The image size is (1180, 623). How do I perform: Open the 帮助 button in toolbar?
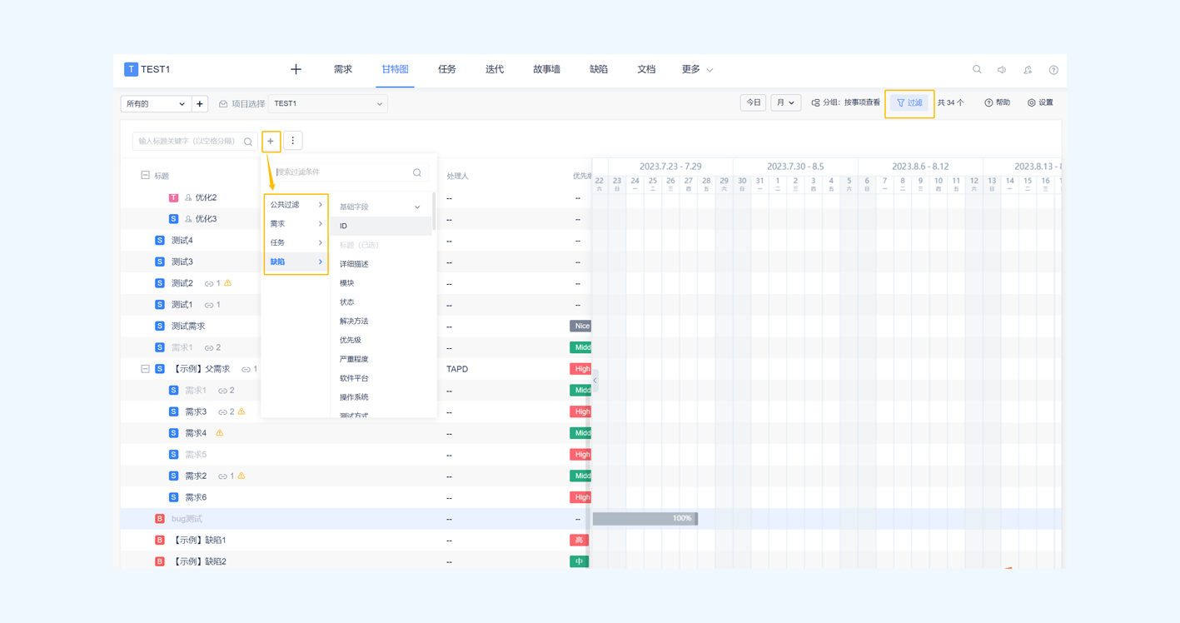click(x=998, y=102)
